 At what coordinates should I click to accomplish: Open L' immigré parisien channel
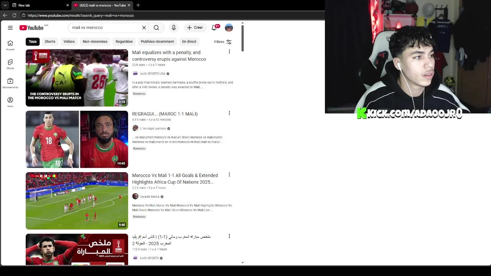point(153,128)
